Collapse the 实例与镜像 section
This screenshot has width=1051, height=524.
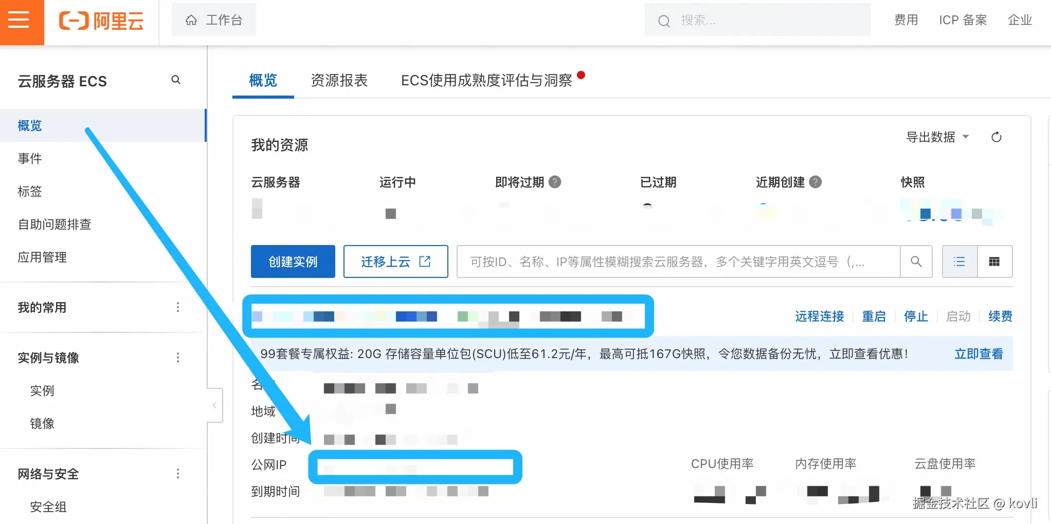[x=48, y=358]
